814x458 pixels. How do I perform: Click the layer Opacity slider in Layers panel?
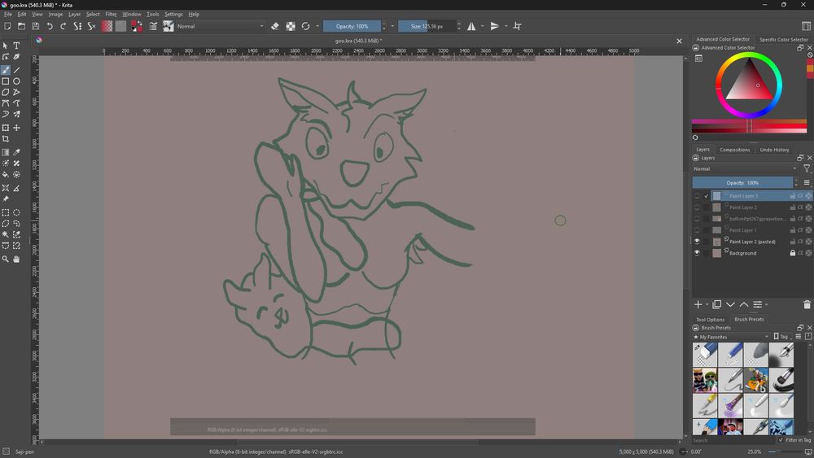pyautogui.click(x=742, y=183)
